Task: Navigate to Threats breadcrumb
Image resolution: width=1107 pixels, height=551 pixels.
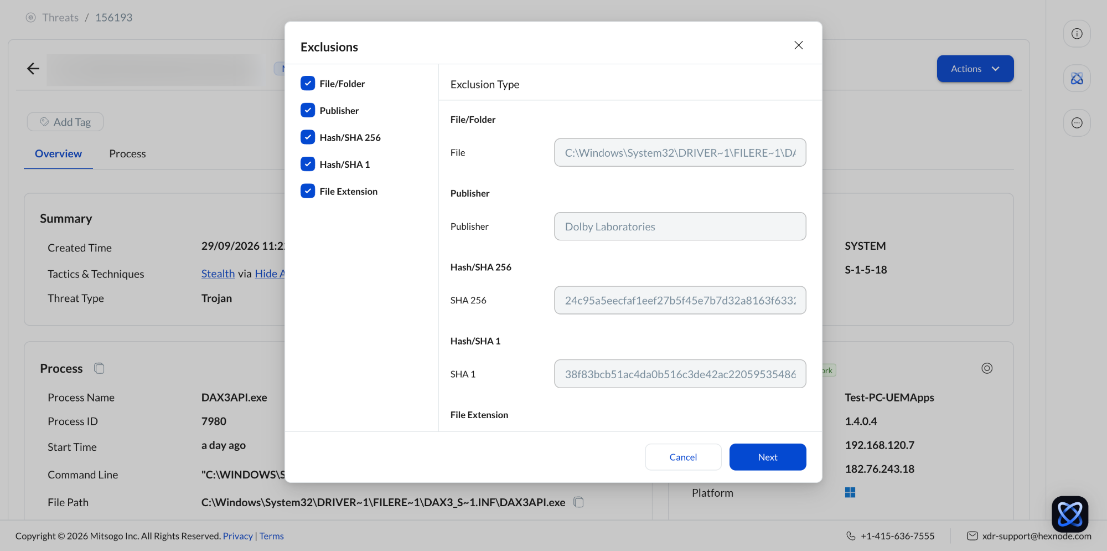Action: (x=60, y=18)
